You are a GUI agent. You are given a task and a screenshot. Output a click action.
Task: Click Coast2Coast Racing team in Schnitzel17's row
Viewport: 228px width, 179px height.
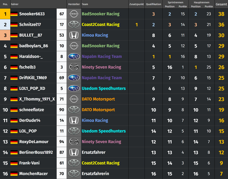(x=101, y=24)
